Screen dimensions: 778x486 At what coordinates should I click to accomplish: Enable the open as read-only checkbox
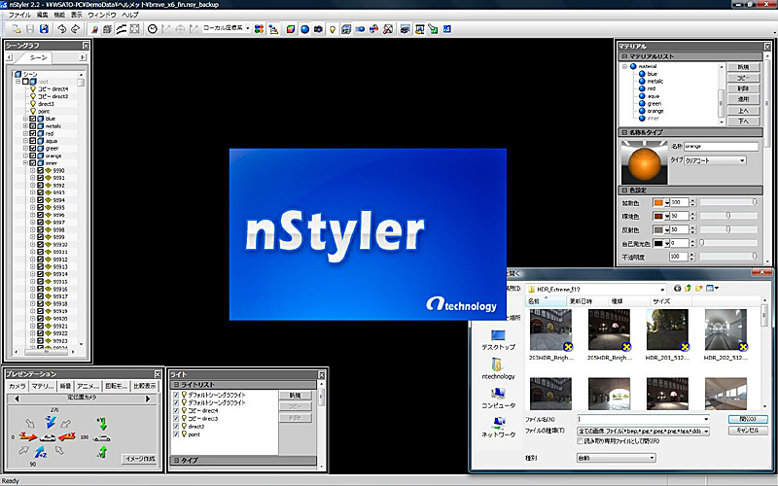(x=581, y=440)
